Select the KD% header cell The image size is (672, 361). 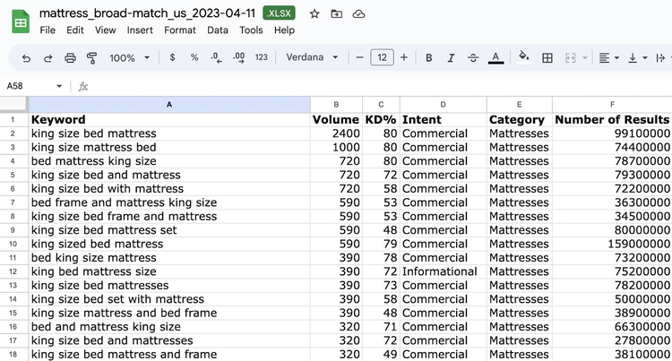381,119
